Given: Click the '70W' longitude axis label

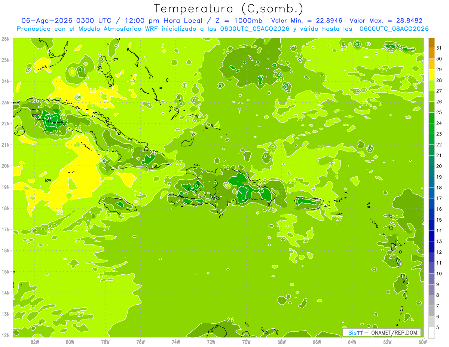Looking at the screenshot, I should 246,342.
